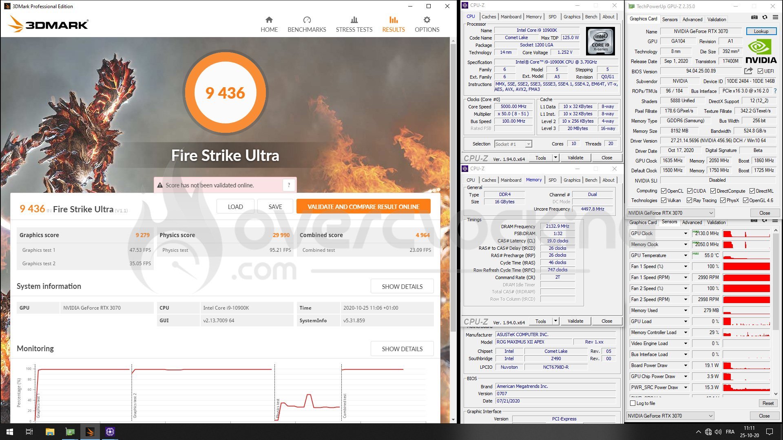Open the Benchmarks section in 3DMark

click(307, 24)
